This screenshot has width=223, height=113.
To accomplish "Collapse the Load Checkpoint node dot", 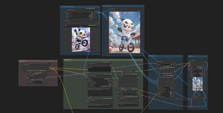I will [x=22, y=65].
